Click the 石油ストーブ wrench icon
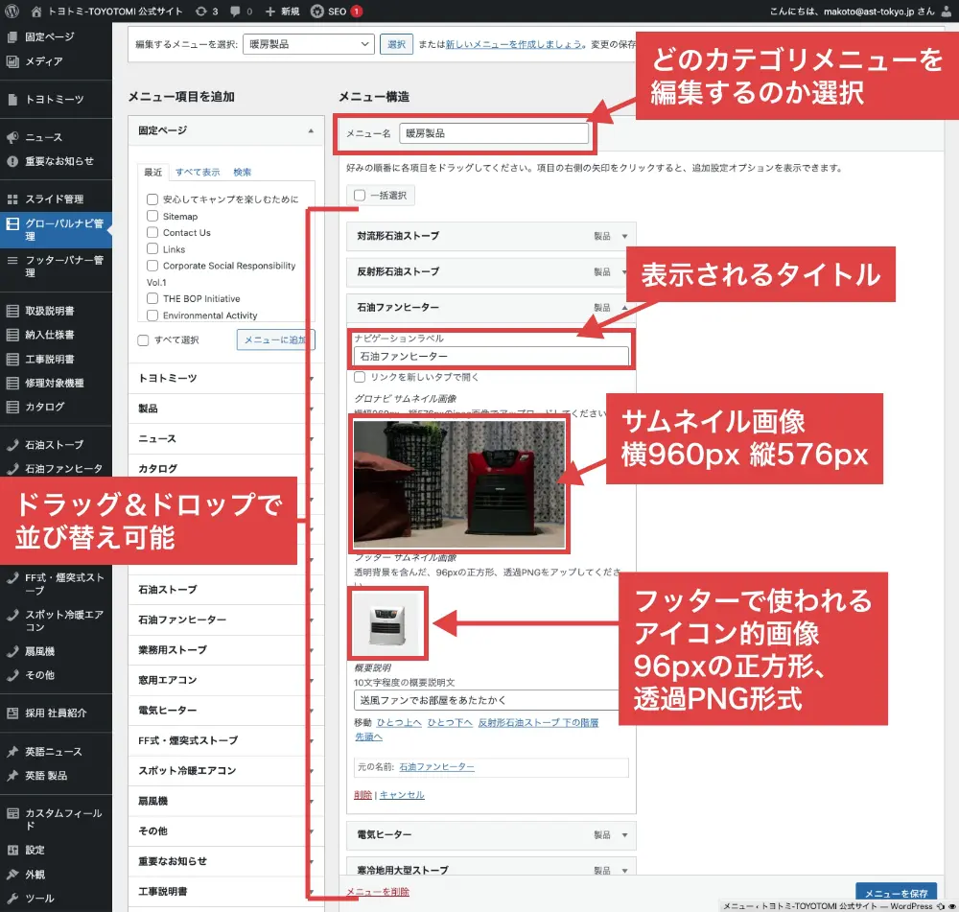Screen dimensions: 959x912 coord(12,445)
